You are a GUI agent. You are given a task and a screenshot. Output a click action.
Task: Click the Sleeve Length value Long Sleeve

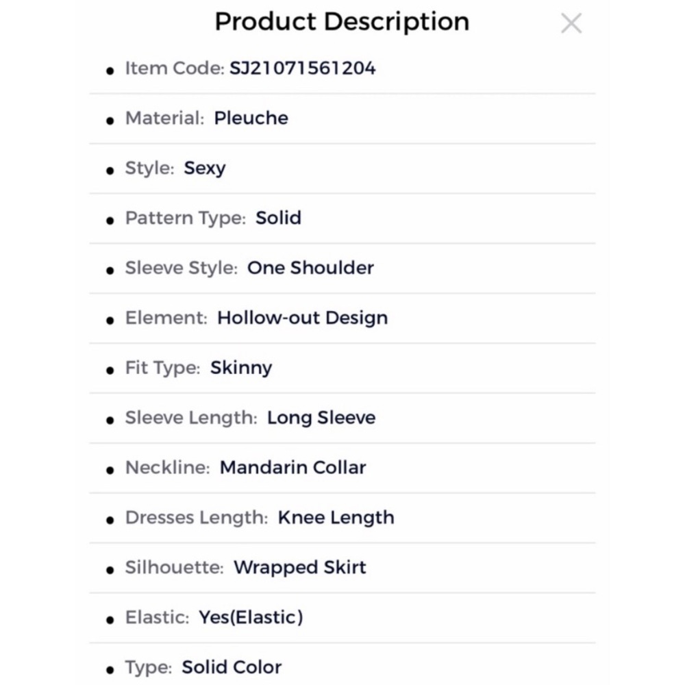pyautogui.click(x=321, y=418)
